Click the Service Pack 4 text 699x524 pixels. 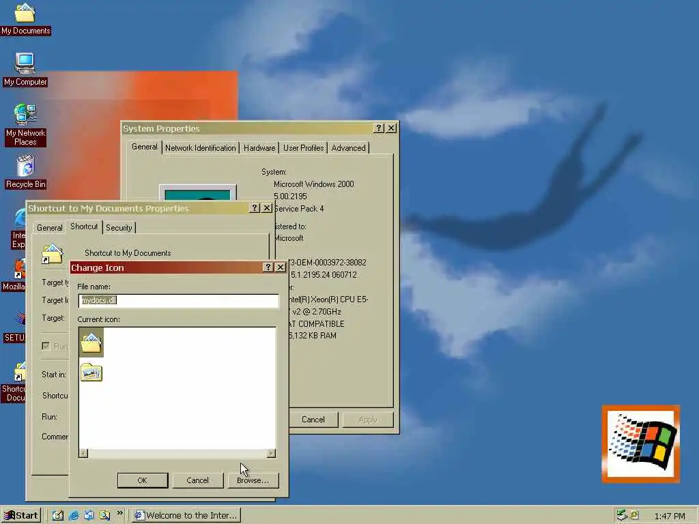(299, 209)
